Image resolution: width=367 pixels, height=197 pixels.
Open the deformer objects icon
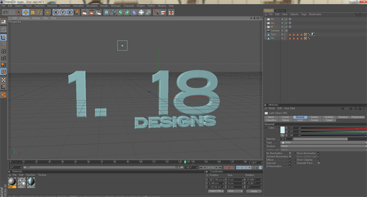[x=135, y=12]
